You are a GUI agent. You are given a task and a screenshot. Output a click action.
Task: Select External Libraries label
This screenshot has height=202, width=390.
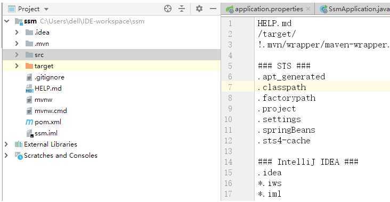[51, 144]
